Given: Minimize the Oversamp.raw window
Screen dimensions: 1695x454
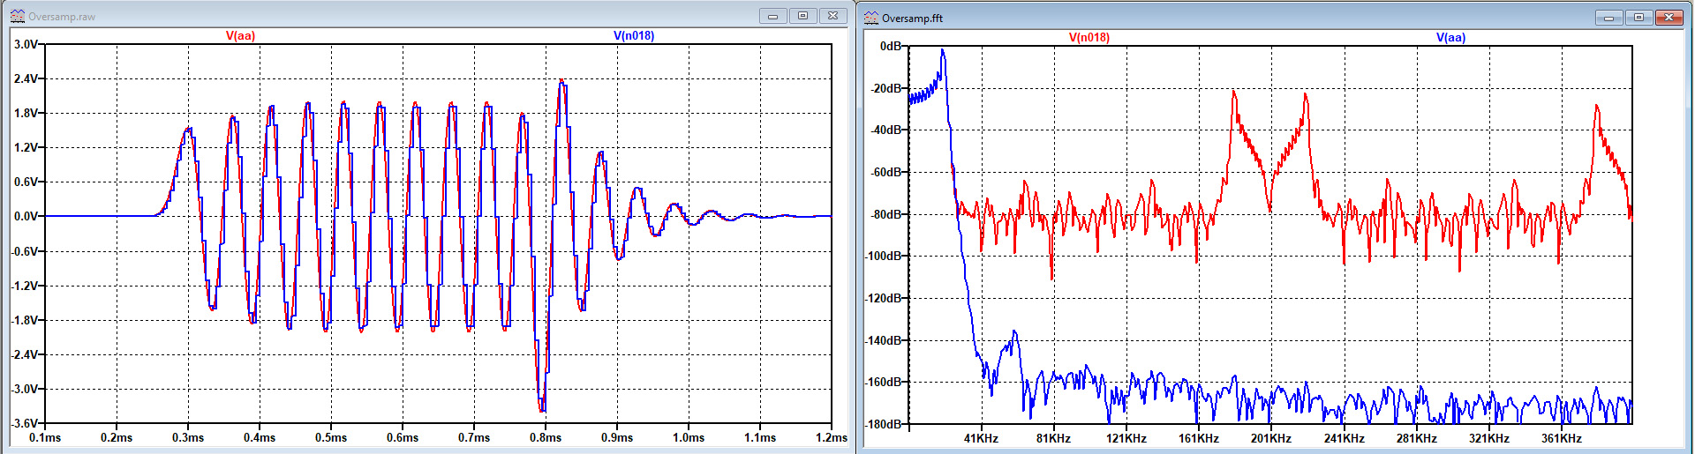Looking at the screenshot, I should pyautogui.click(x=772, y=16).
